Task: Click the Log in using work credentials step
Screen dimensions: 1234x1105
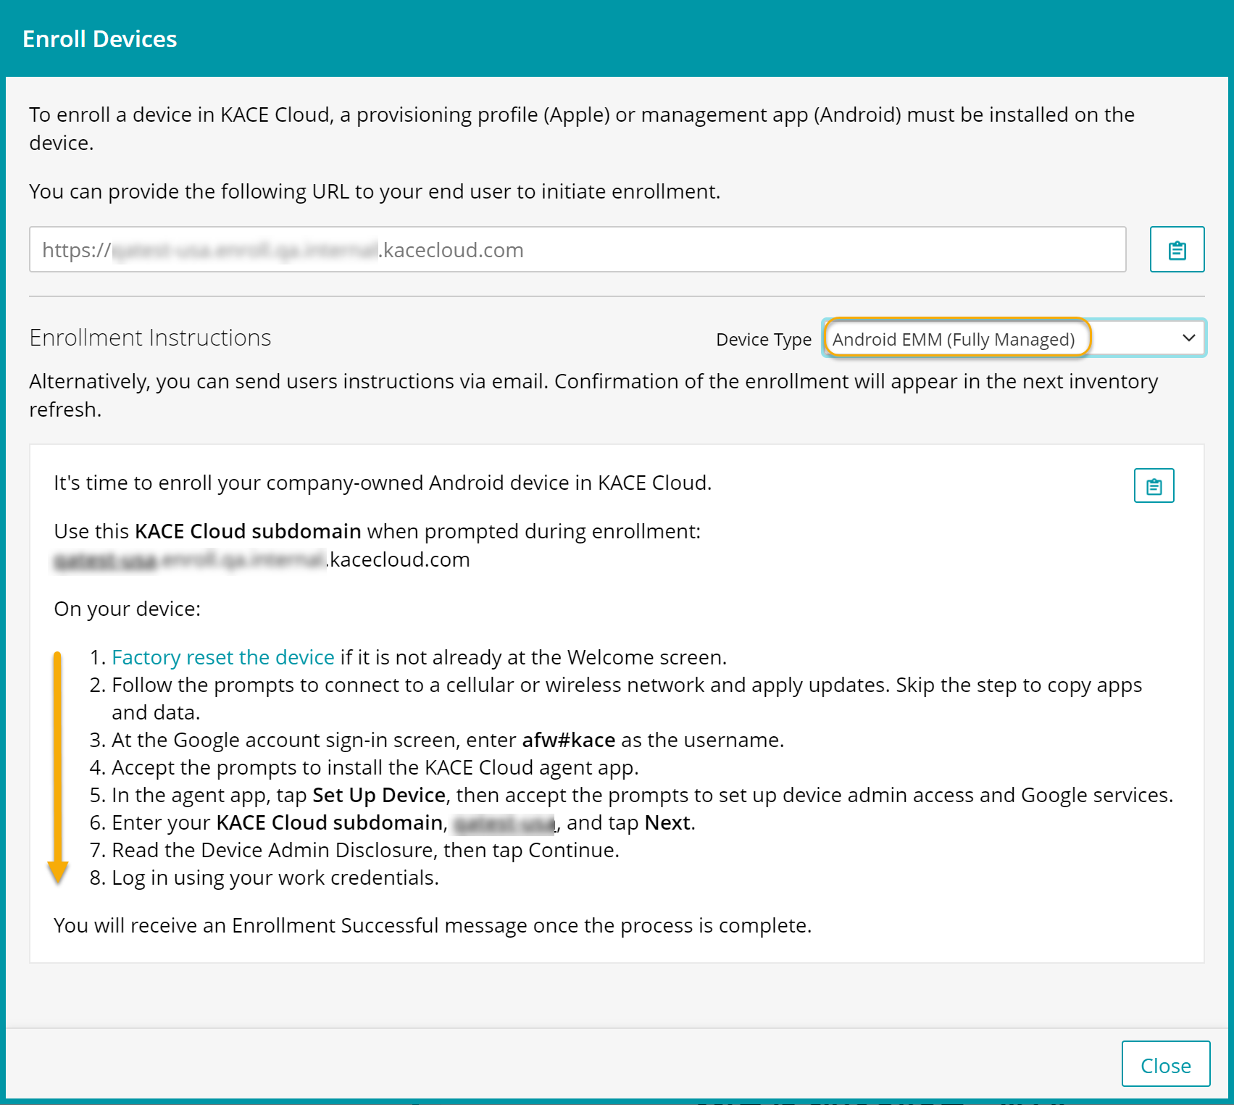Action: [x=275, y=877]
